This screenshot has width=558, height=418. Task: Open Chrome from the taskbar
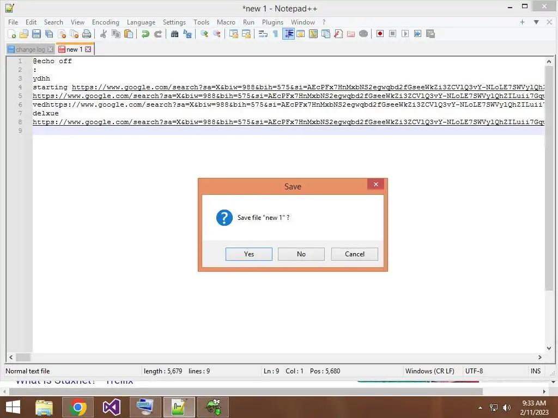point(78,407)
